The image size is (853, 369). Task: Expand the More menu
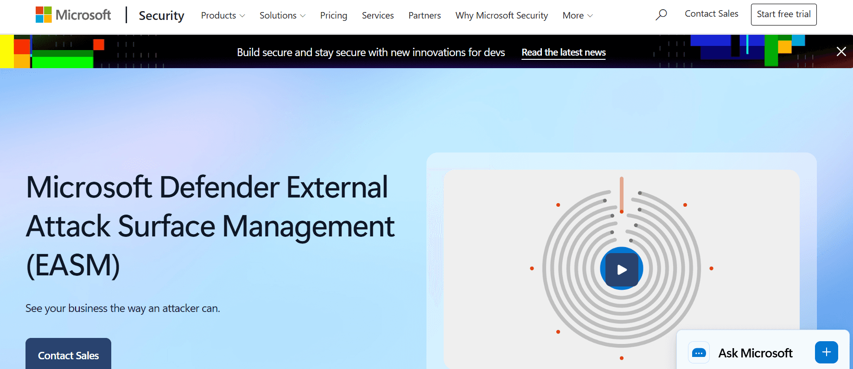[578, 15]
